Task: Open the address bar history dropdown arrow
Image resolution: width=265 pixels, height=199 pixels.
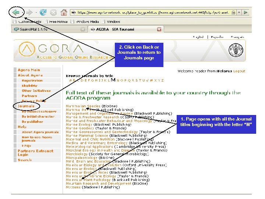Action: click(x=239, y=13)
